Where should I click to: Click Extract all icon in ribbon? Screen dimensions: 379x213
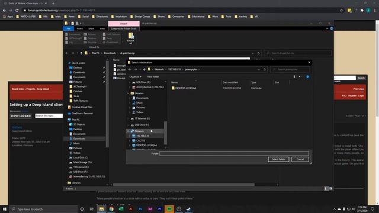(x=131, y=38)
